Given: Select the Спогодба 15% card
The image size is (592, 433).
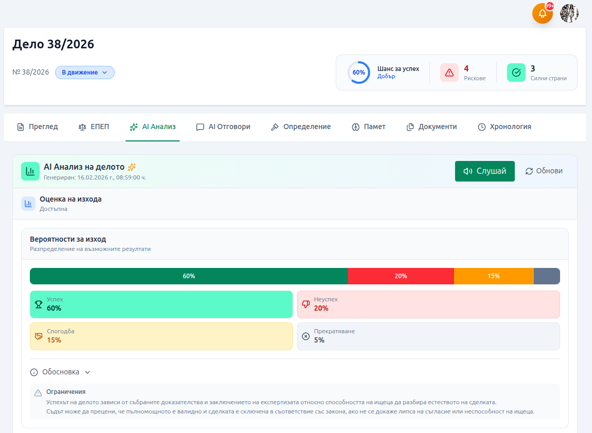Looking at the screenshot, I should (x=161, y=336).
